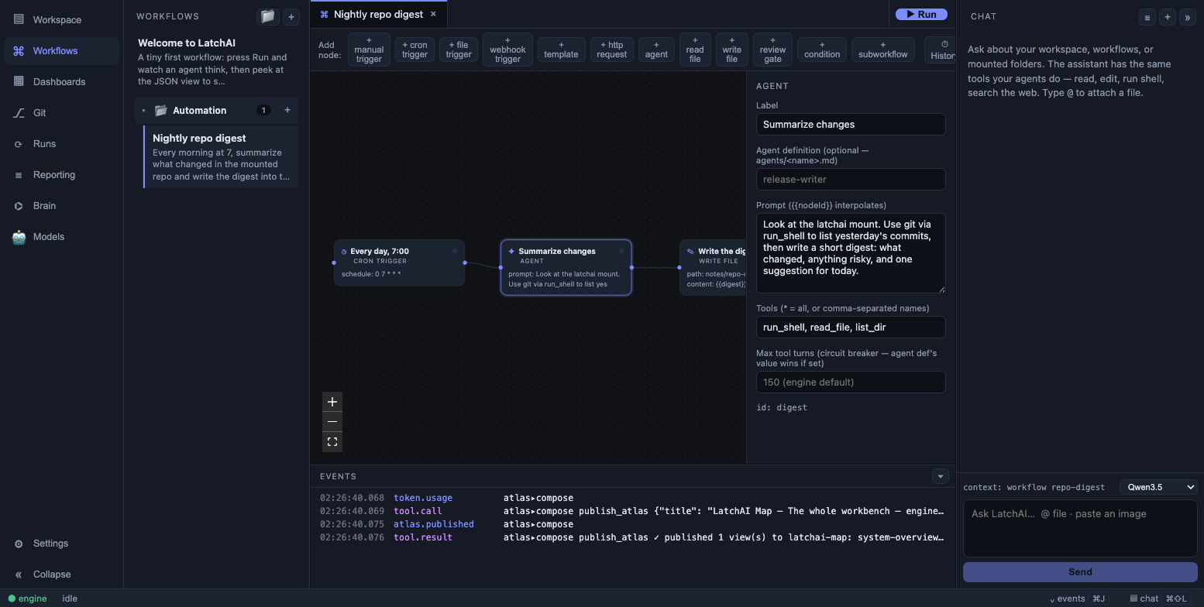This screenshot has height=607, width=1204.
Task: Toggle chat panel from status bar
Action: point(1159,598)
